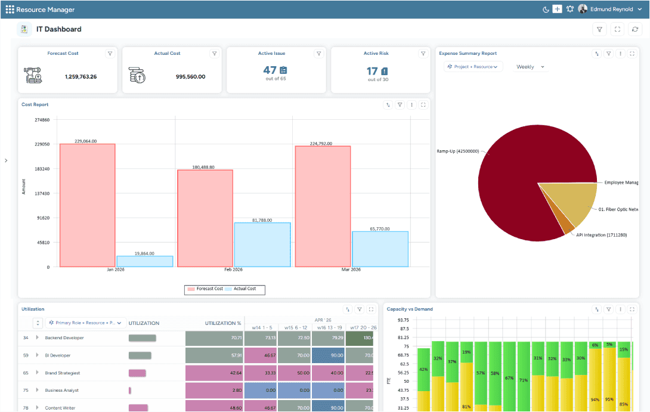Filter the Cost Report widget
The width and height of the screenshot is (650, 412).
400,105
